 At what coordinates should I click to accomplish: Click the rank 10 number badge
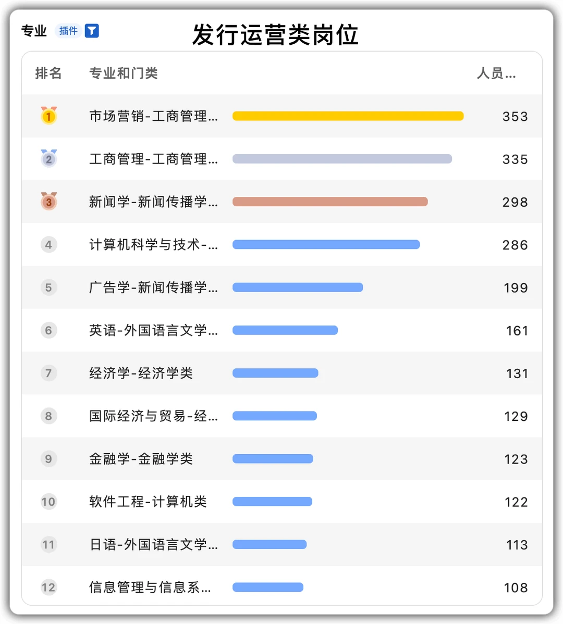tap(48, 502)
